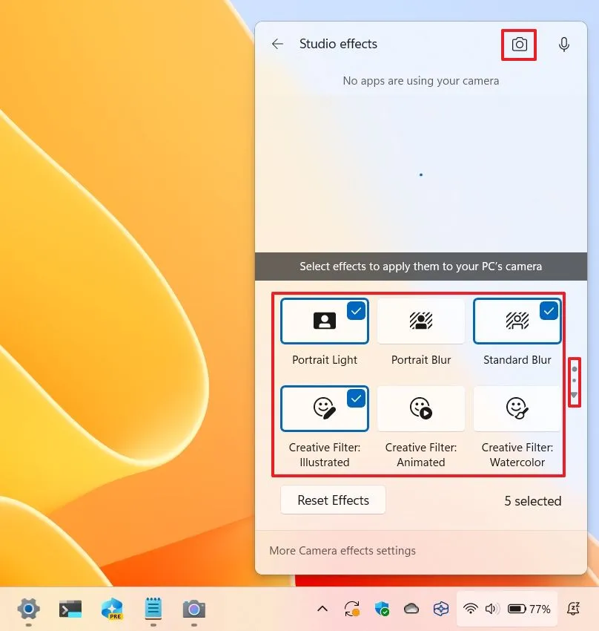Click the down arrow to view more effects
Image resolution: width=599 pixels, height=631 pixels.
[575, 395]
